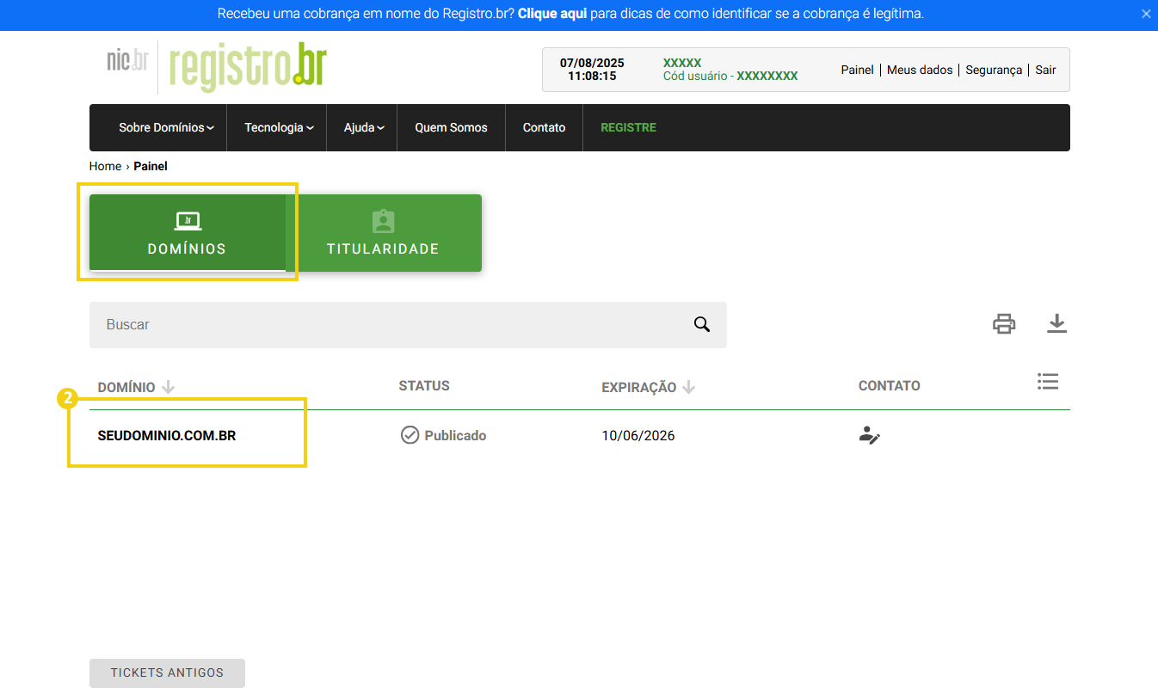Click the XXXXX username text
This screenshot has height=700, width=1158.
click(x=682, y=63)
